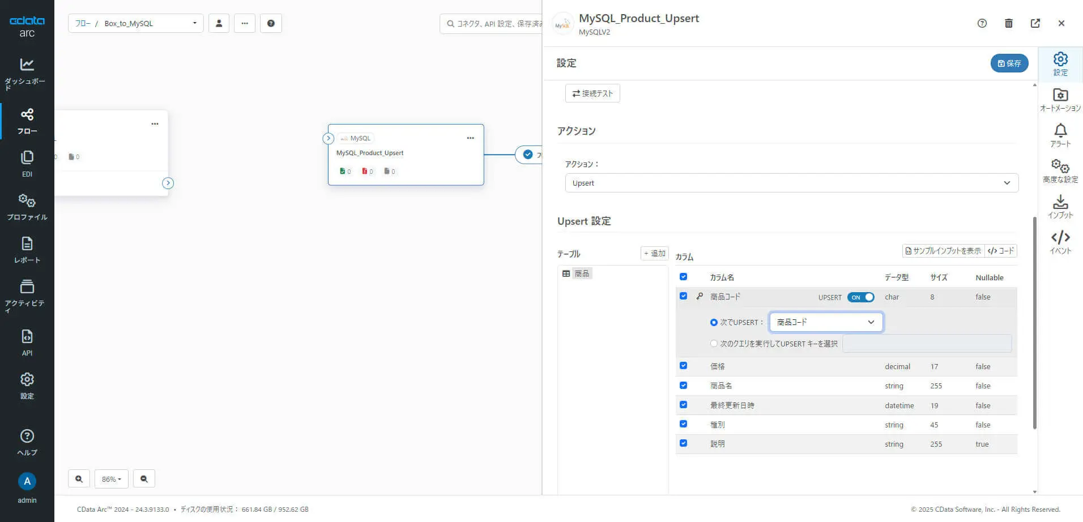1083x522 pixels.
Task: Switch to the Advanced Settings tab
Action: click(1060, 171)
